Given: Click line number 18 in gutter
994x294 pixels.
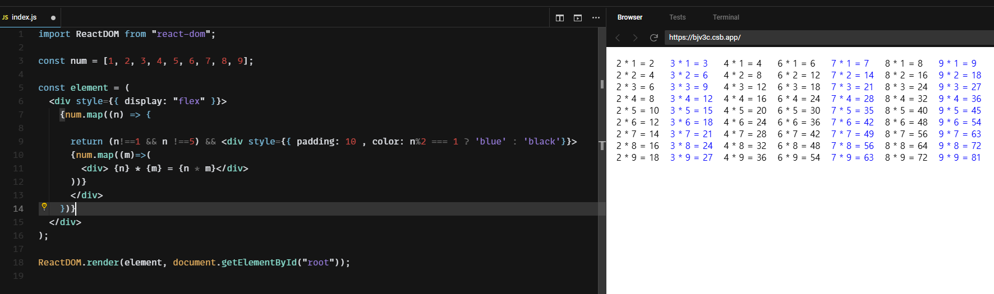Looking at the screenshot, I should point(19,263).
